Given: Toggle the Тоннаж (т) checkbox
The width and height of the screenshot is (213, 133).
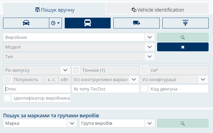Looking at the screenshot, I should [x=76, y=70].
